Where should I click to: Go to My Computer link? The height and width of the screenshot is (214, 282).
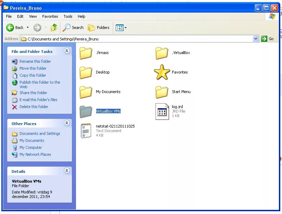pos(31,148)
